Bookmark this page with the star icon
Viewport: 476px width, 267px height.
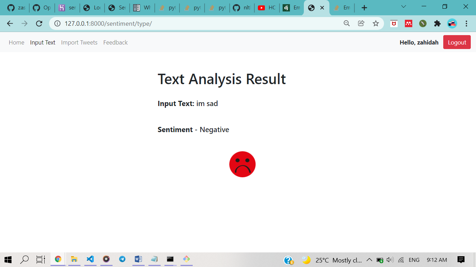[x=376, y=23]
